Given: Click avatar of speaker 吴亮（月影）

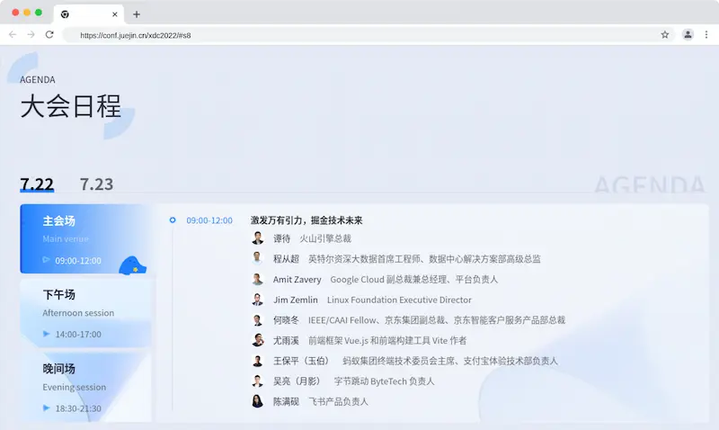Looking at the screenshot, I should point(258,381).
